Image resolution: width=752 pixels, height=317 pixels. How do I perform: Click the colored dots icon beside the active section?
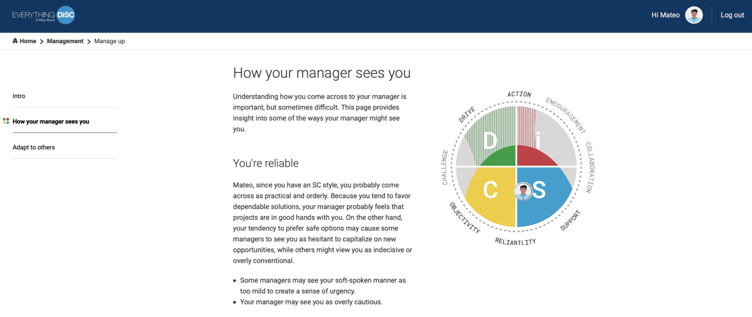5,121
